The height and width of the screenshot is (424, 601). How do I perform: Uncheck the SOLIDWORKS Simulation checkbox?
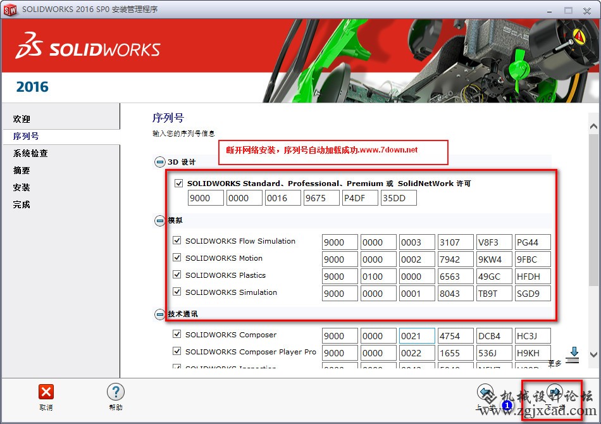[x=177, y=291]
